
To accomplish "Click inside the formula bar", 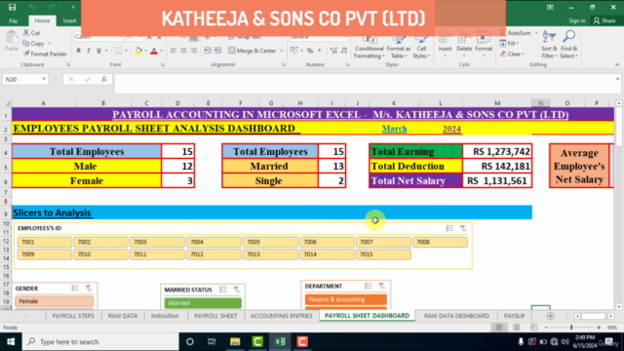I will [x=364, y=84].
